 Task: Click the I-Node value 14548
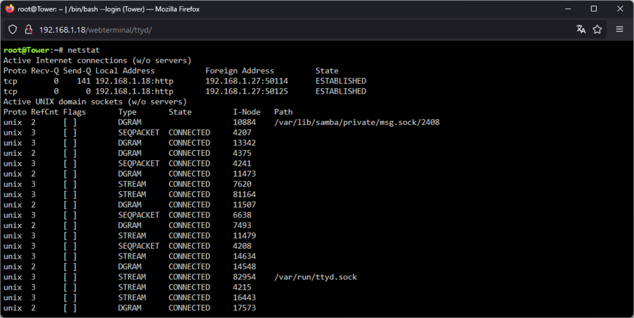coord(244,267)
